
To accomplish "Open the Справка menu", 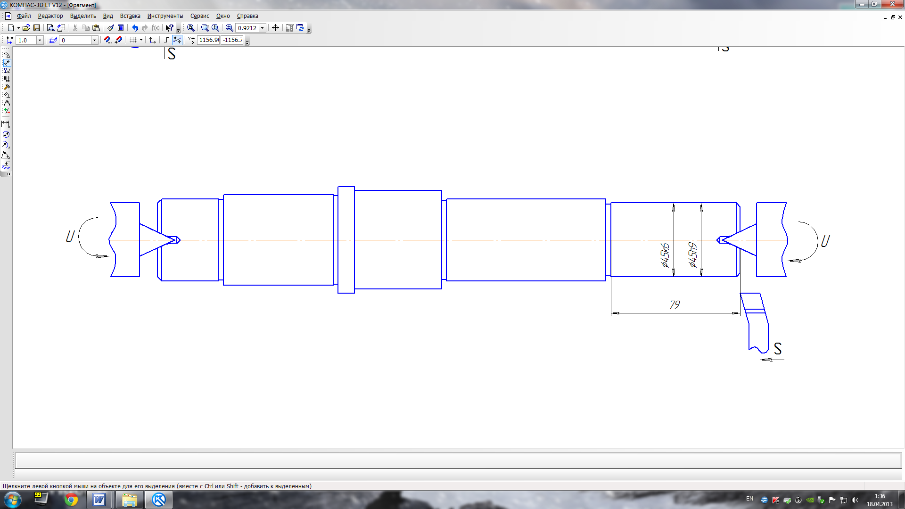I will coord(247,16).
